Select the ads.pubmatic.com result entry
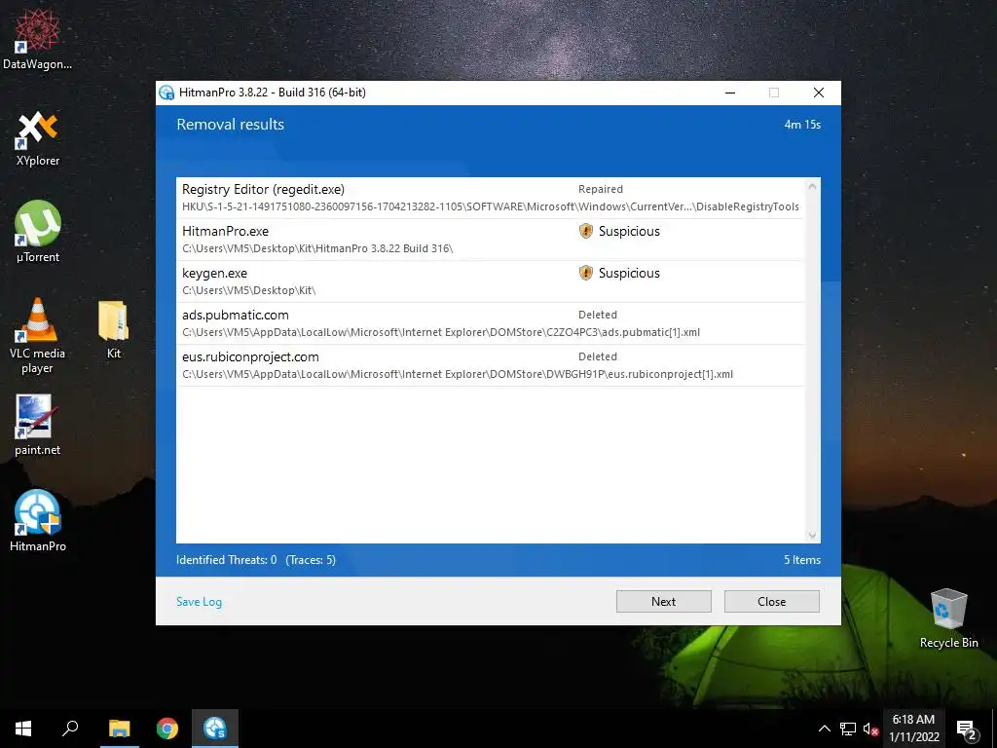This screenshot has height=748, width=997. click(x=491, y=323)
